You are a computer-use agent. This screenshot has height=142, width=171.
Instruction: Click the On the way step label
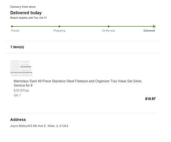(109, 31)
